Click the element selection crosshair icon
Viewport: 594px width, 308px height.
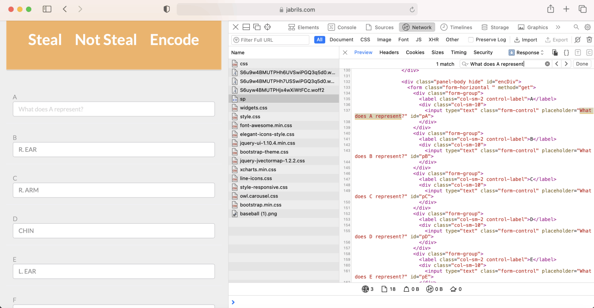(x=267, y=27)
